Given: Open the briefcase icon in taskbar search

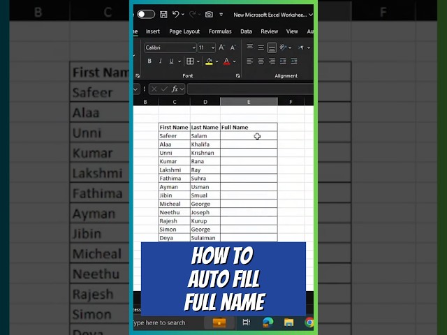Looking at the screenshot, I should (x=219, y=322).
